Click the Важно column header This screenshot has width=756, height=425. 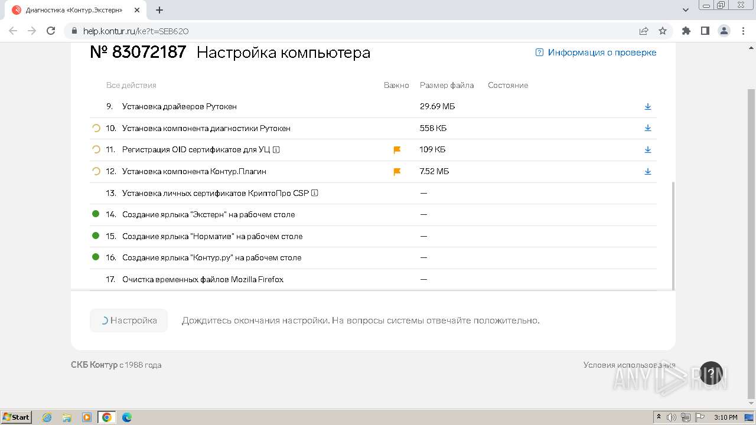(396, 85)
